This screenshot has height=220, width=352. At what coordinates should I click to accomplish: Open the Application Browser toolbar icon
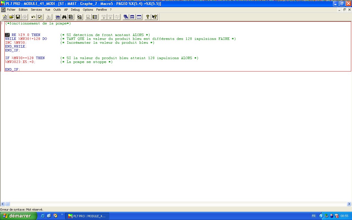click(58, 17)
